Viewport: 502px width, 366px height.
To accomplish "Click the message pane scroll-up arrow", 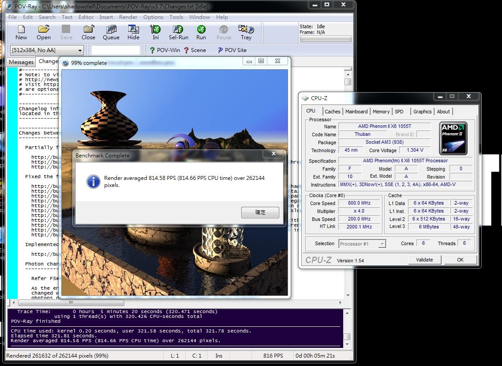I will tap(347, 313).
